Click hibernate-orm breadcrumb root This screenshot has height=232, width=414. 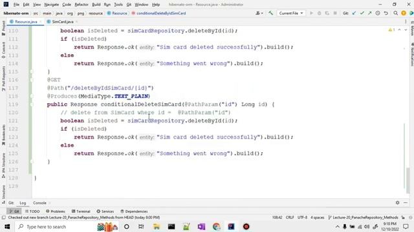[x=16, y=13]
